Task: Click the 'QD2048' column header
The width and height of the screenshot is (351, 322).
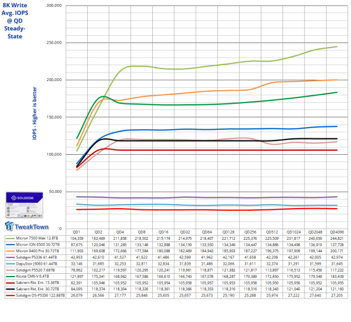Action: pos(315,232)
